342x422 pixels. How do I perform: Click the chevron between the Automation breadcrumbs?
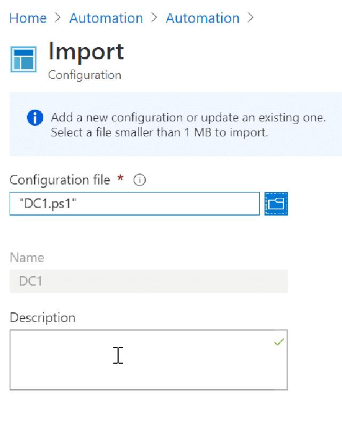point(154,18)
